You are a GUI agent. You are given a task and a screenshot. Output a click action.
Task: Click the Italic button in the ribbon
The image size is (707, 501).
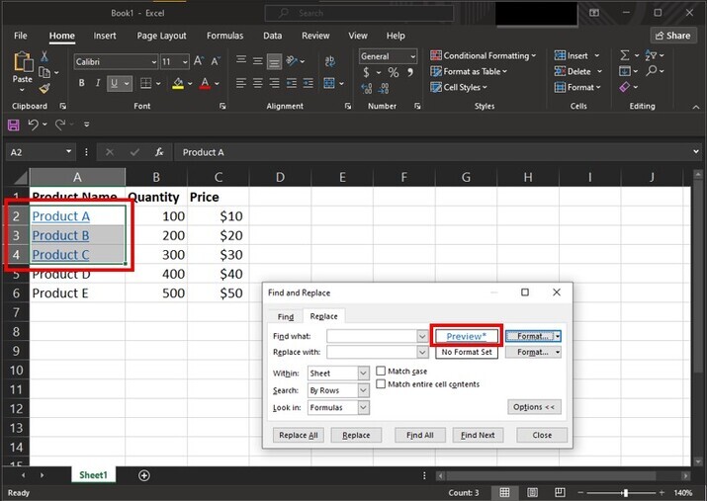99,84
